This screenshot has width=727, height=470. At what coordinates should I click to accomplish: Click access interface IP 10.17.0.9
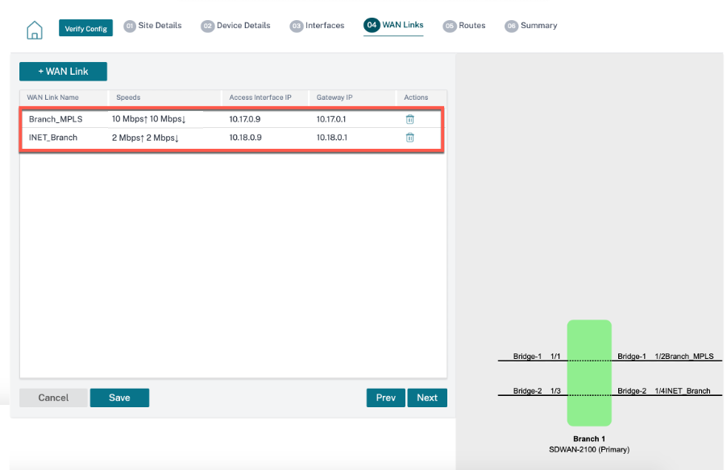coord(245,119)
